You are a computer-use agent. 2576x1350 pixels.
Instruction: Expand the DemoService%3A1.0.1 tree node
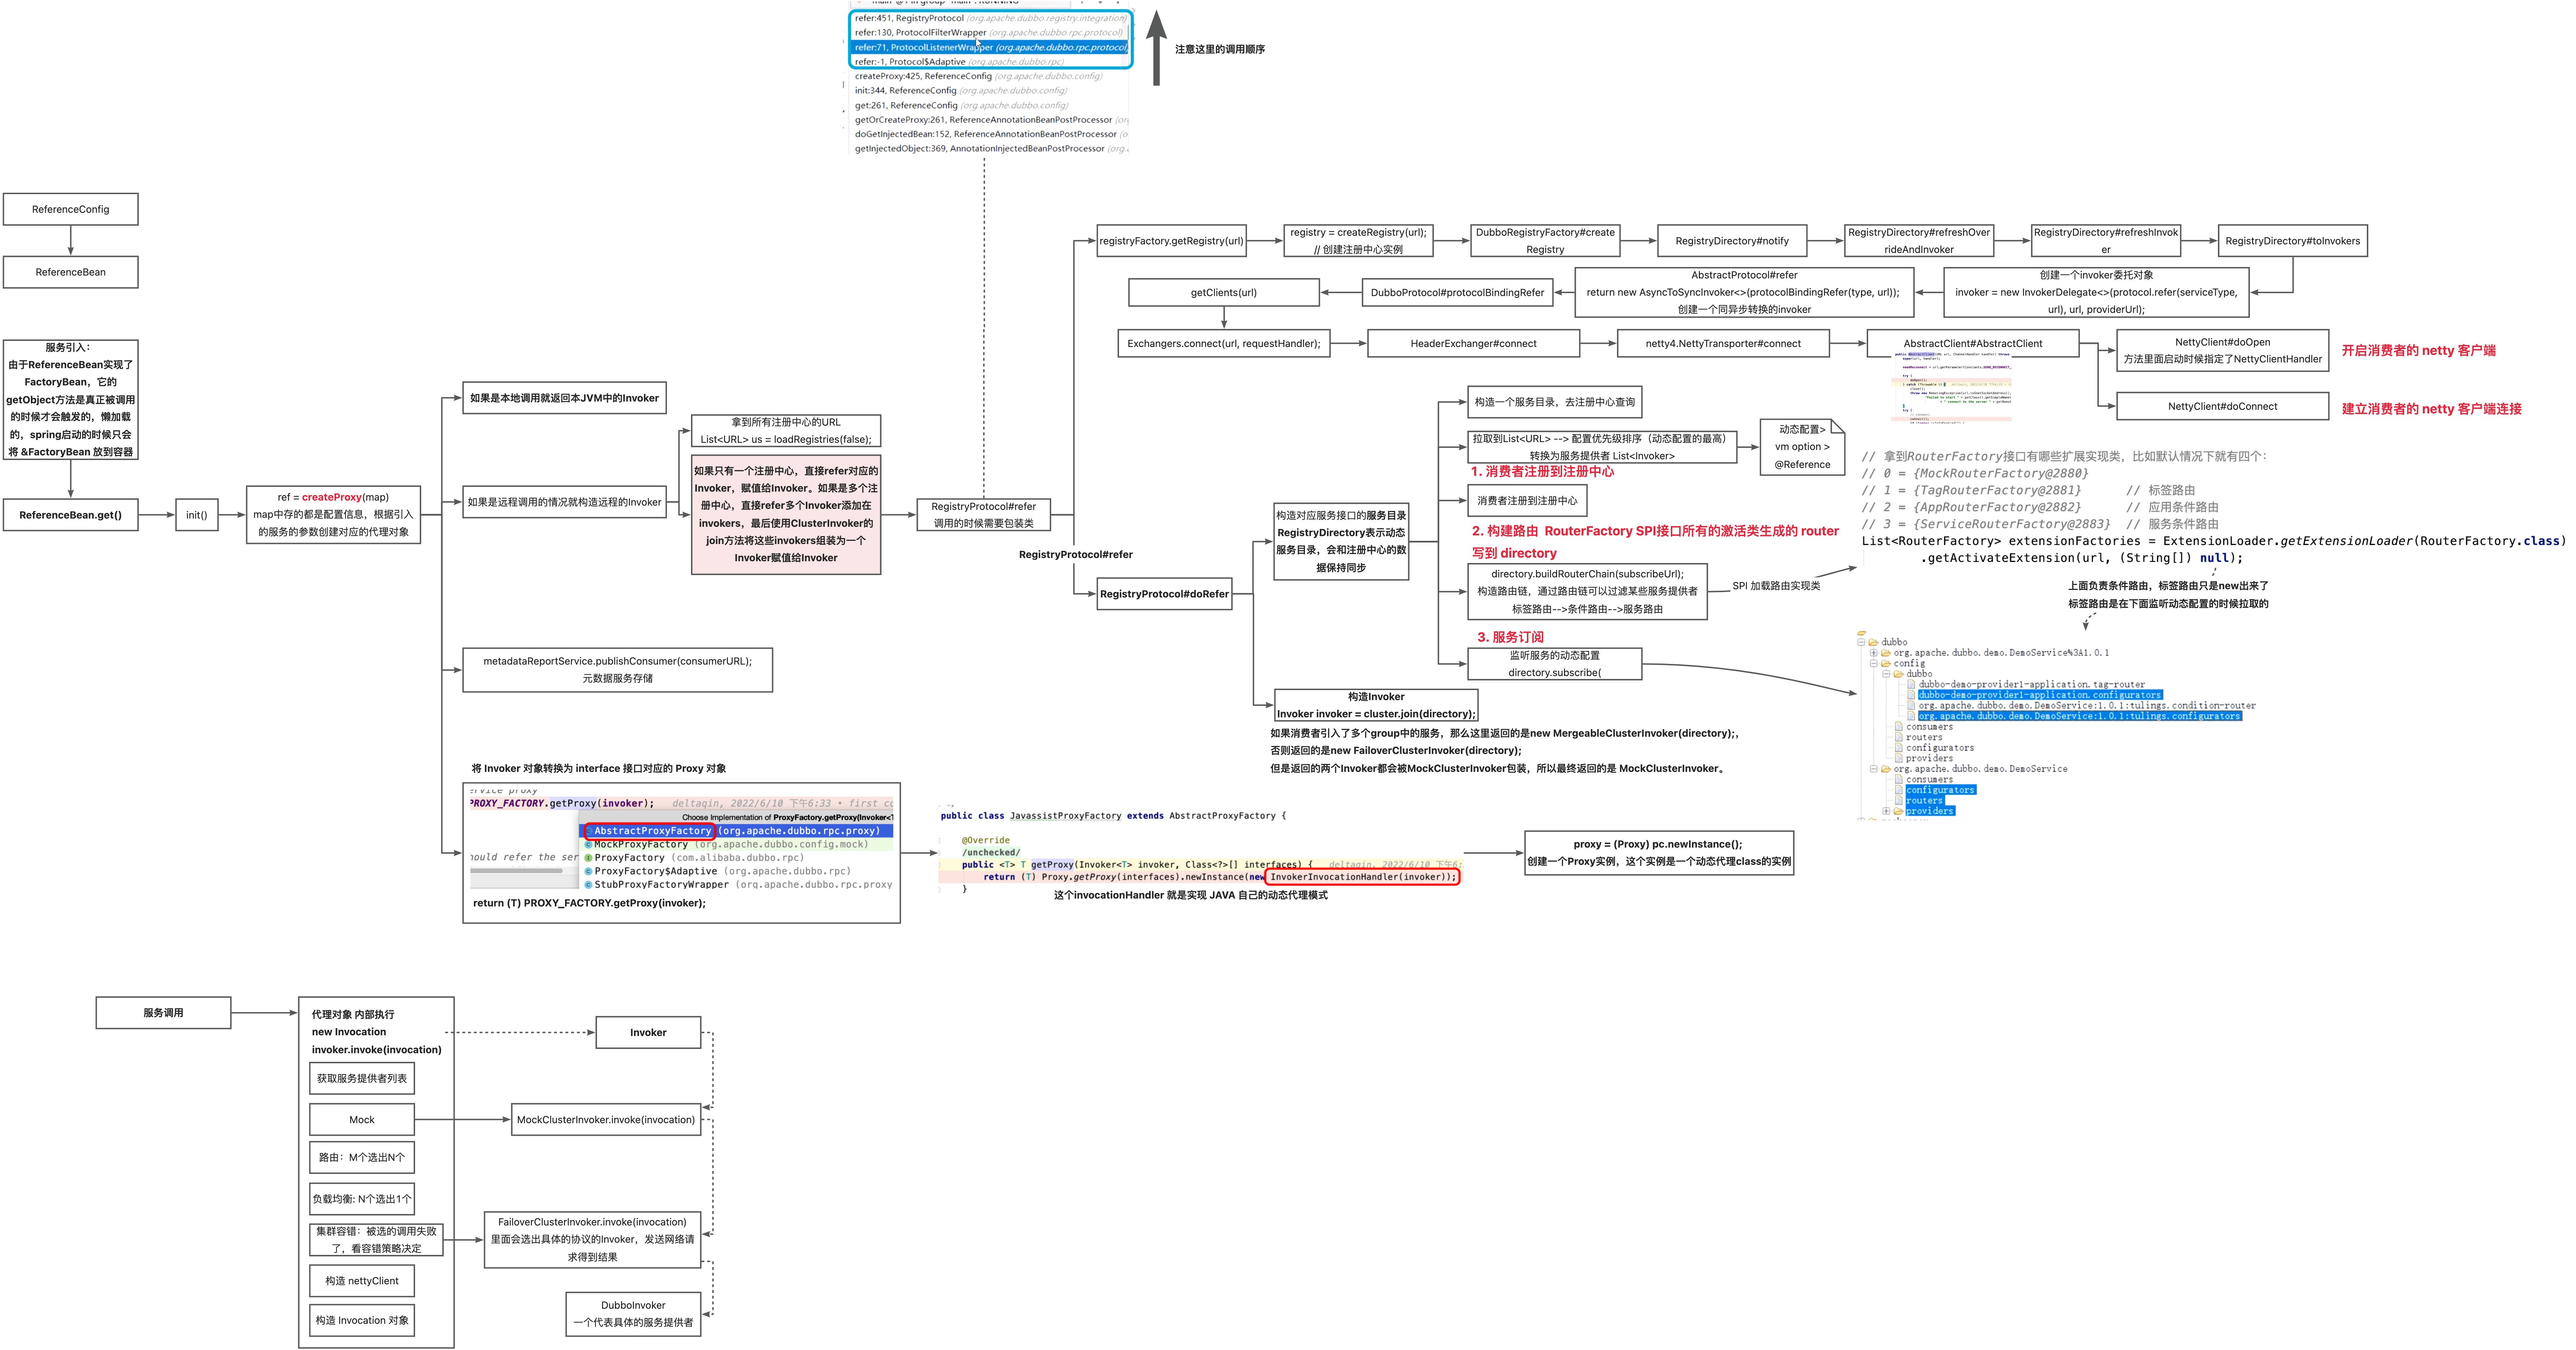[x=1873, y=653]
